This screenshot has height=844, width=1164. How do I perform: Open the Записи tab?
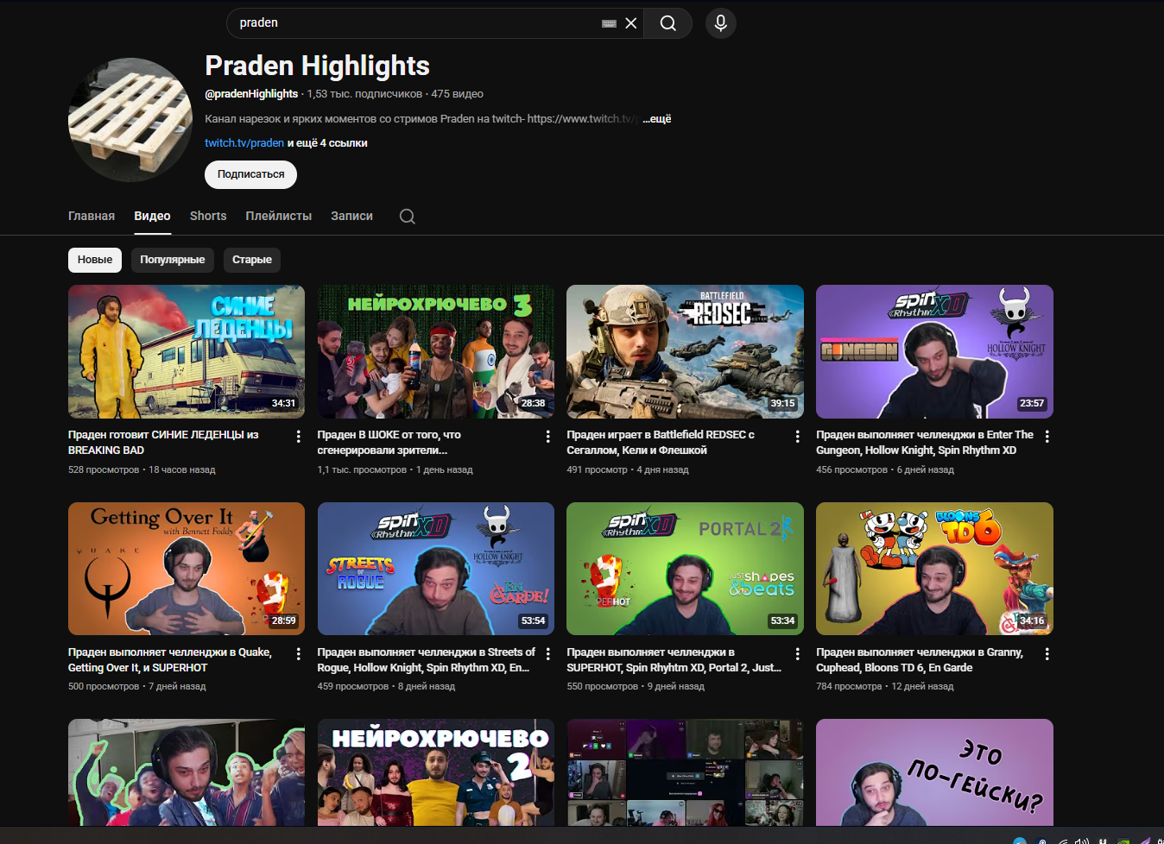tap(351, 216)
